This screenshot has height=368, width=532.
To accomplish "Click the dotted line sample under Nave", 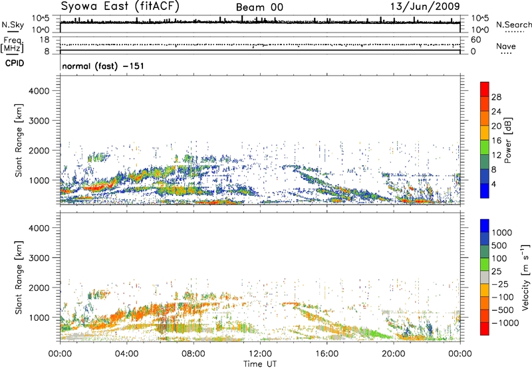I will click(506, 53).
